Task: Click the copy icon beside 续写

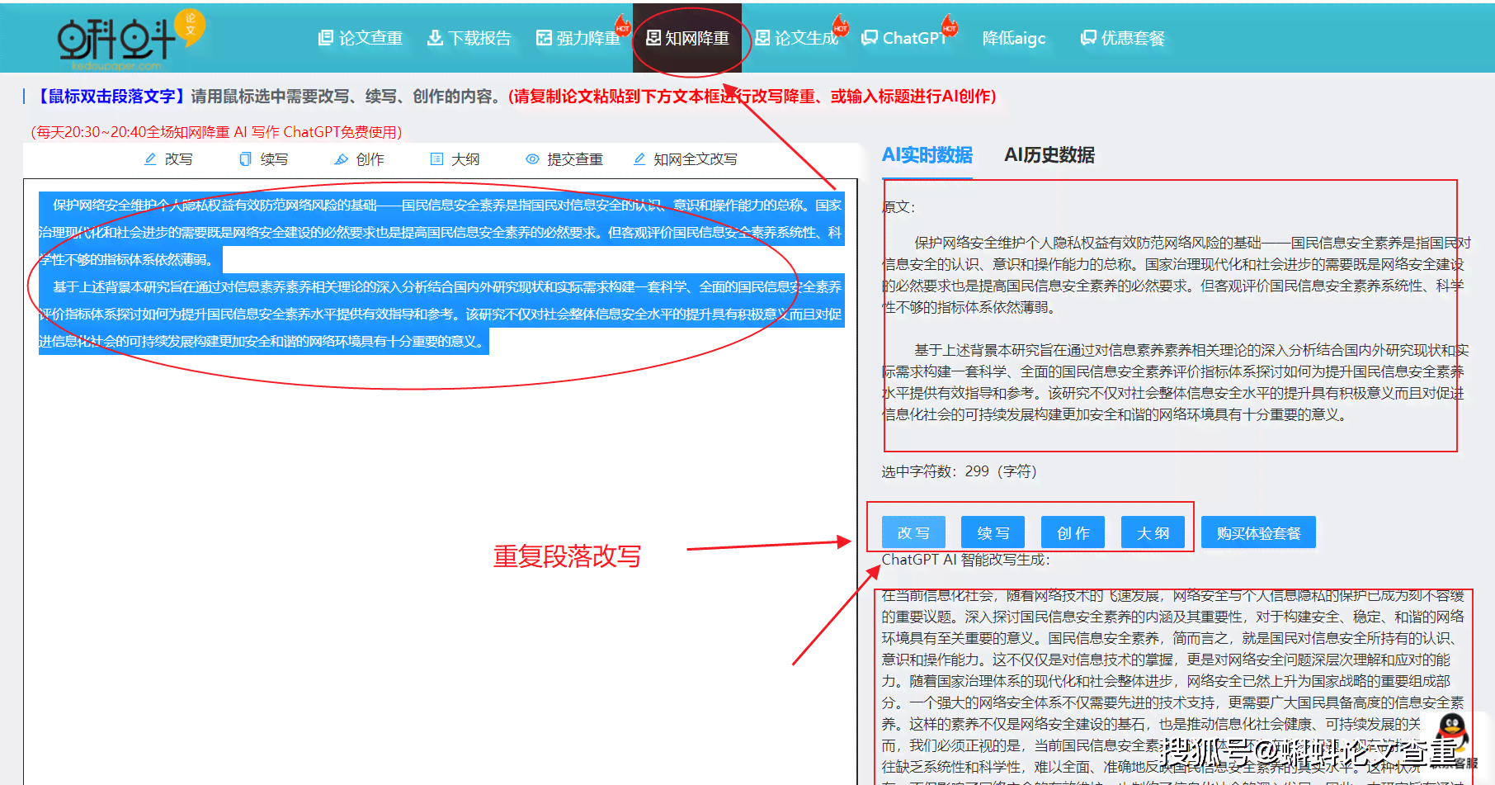Action: click(245, 159)
